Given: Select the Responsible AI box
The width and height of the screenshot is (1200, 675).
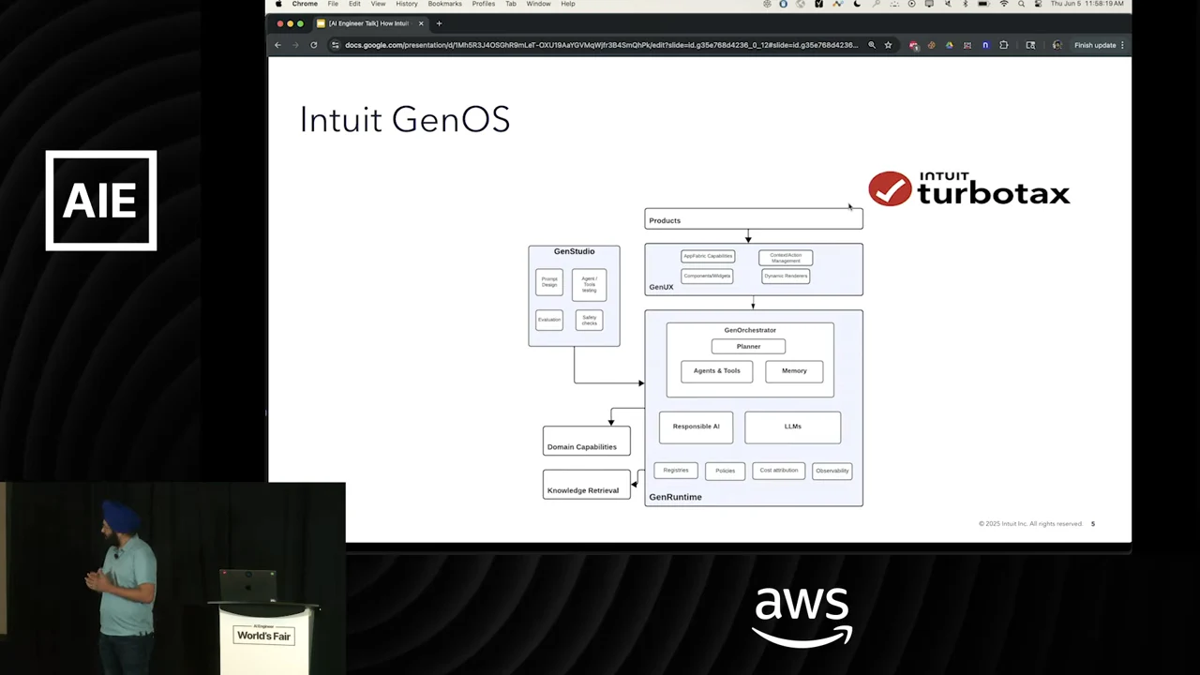Looking at the screenshot, I should (x=696, y=427).
